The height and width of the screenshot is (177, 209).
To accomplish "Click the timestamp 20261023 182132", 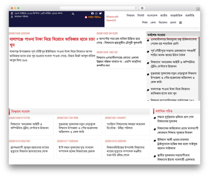I will pyautogui.click(x=107, y=52).
